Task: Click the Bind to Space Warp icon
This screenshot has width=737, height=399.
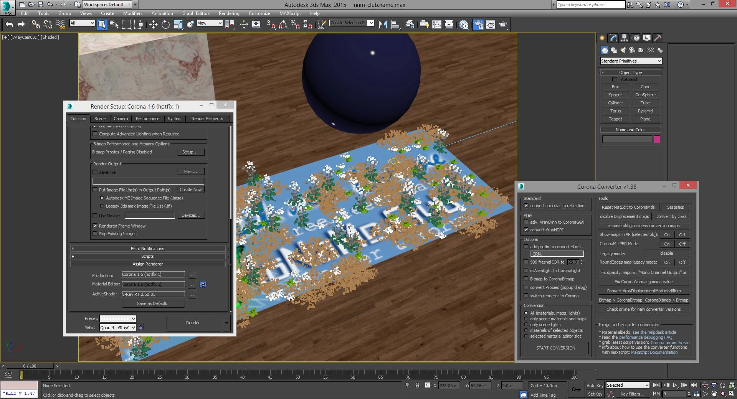Action: 61,25
